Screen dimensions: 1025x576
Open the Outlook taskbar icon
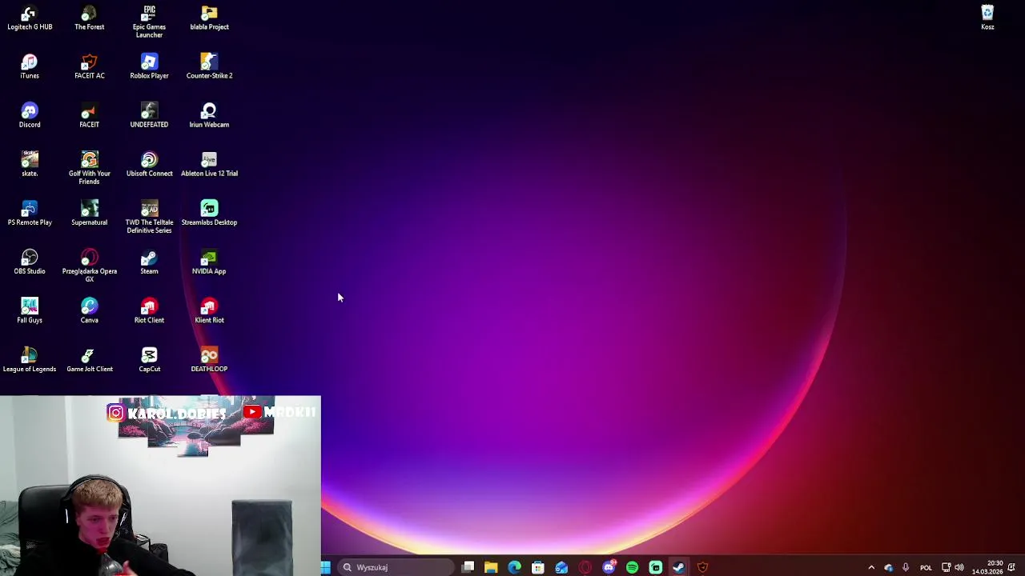pyautogui.click(x=561, y=567)
